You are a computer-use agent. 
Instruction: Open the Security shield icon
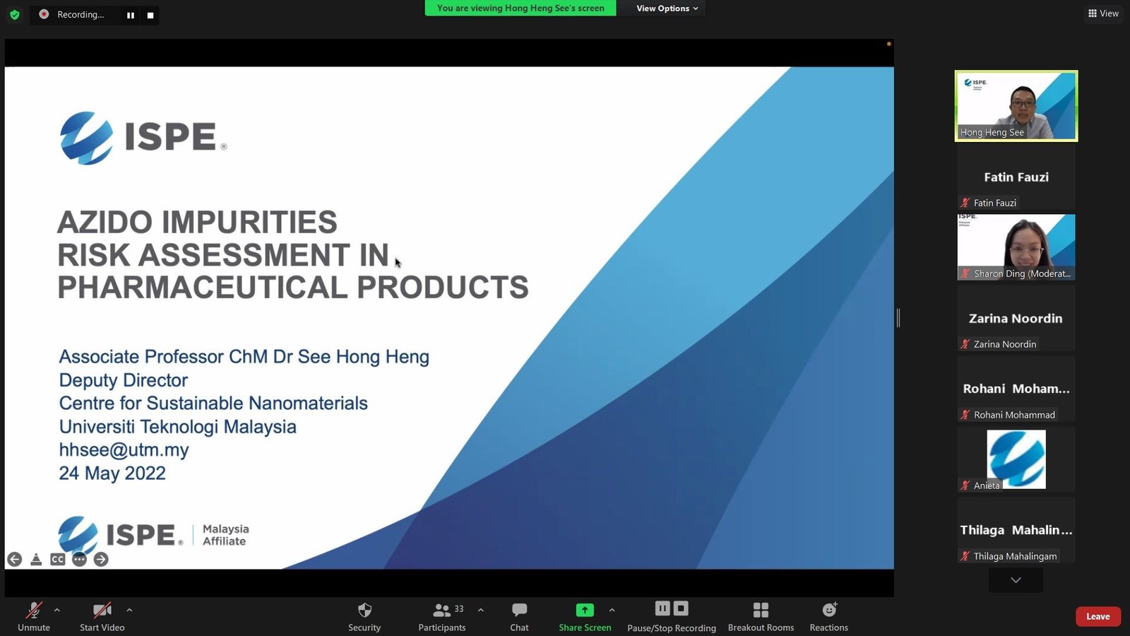point(364,611)
